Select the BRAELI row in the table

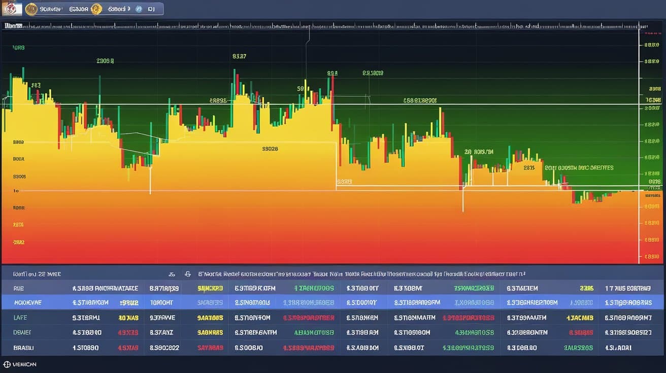click(x=333, y=348)
